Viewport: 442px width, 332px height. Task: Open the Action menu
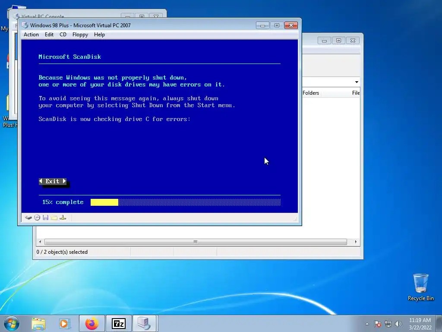[x=31, y=35]
